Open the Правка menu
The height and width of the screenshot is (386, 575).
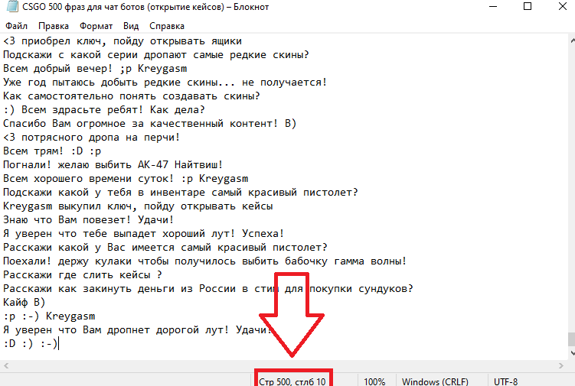[54, 26]
